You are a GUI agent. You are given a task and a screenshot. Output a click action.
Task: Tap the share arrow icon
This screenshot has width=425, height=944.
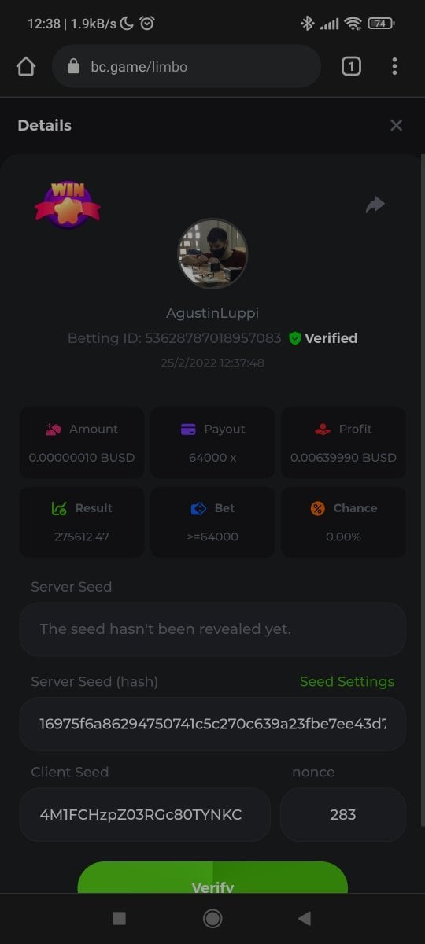tap(375, 205)
